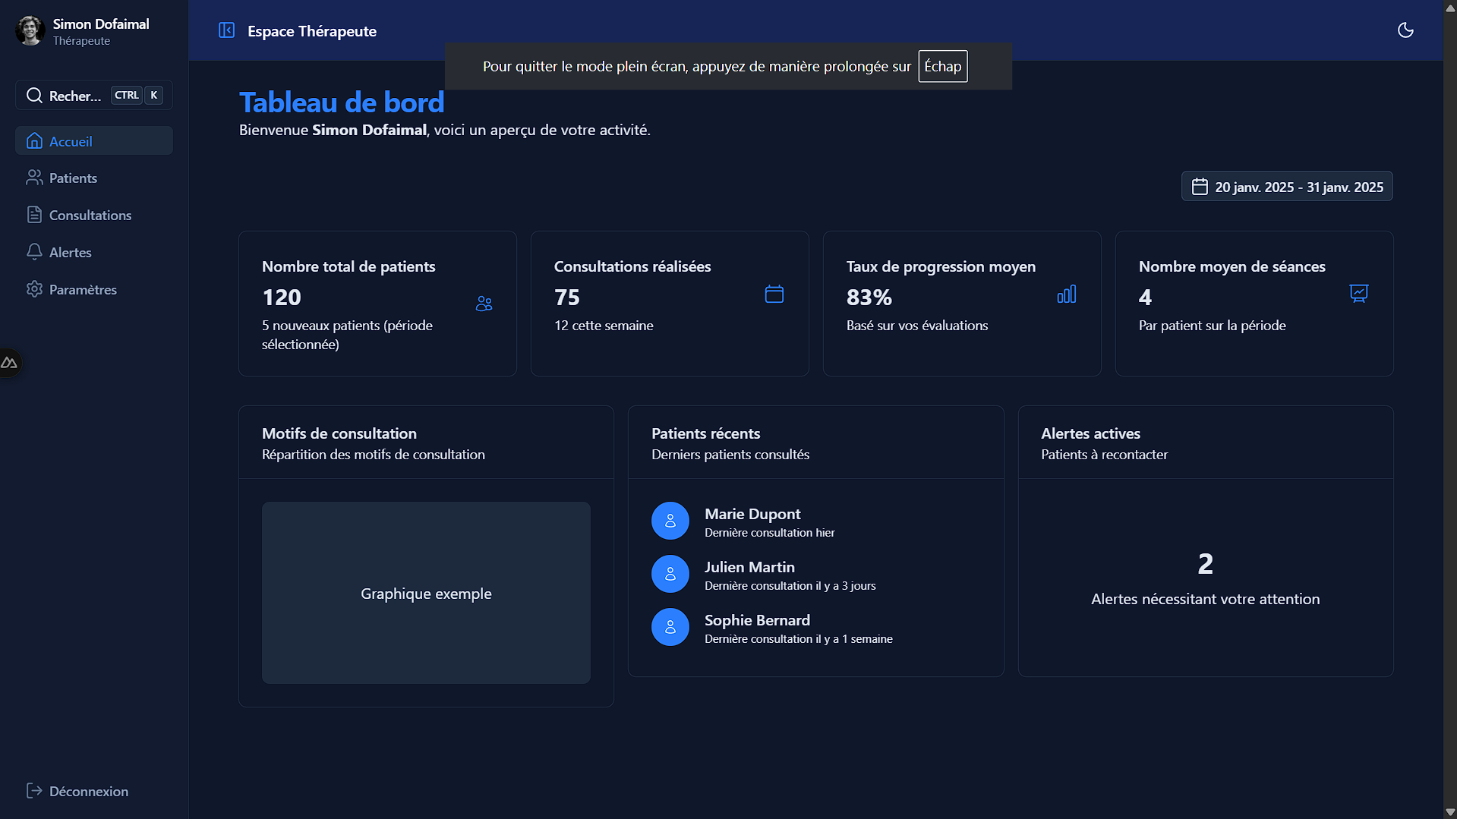The width and height of the screenshot is (1457, 819).
Task: Select patient name Julien Martin
Action: 749,567
